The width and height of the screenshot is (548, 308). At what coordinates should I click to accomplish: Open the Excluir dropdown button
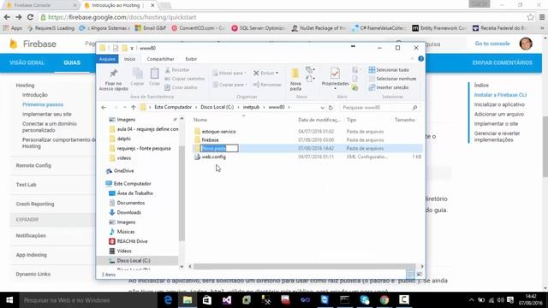tap(266, 73)
